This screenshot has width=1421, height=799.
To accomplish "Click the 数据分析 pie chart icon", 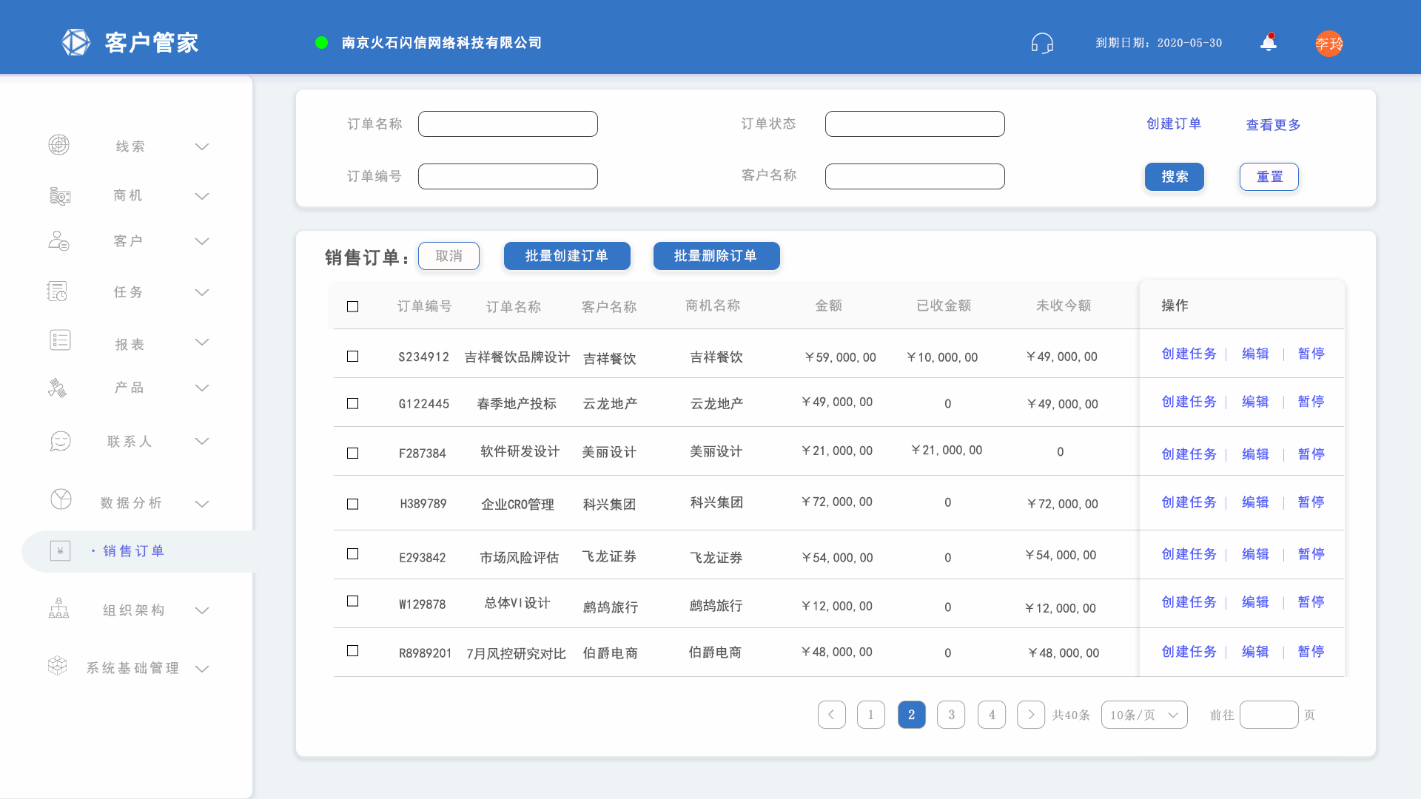I will pyautogui.click(x=61, y=499).
